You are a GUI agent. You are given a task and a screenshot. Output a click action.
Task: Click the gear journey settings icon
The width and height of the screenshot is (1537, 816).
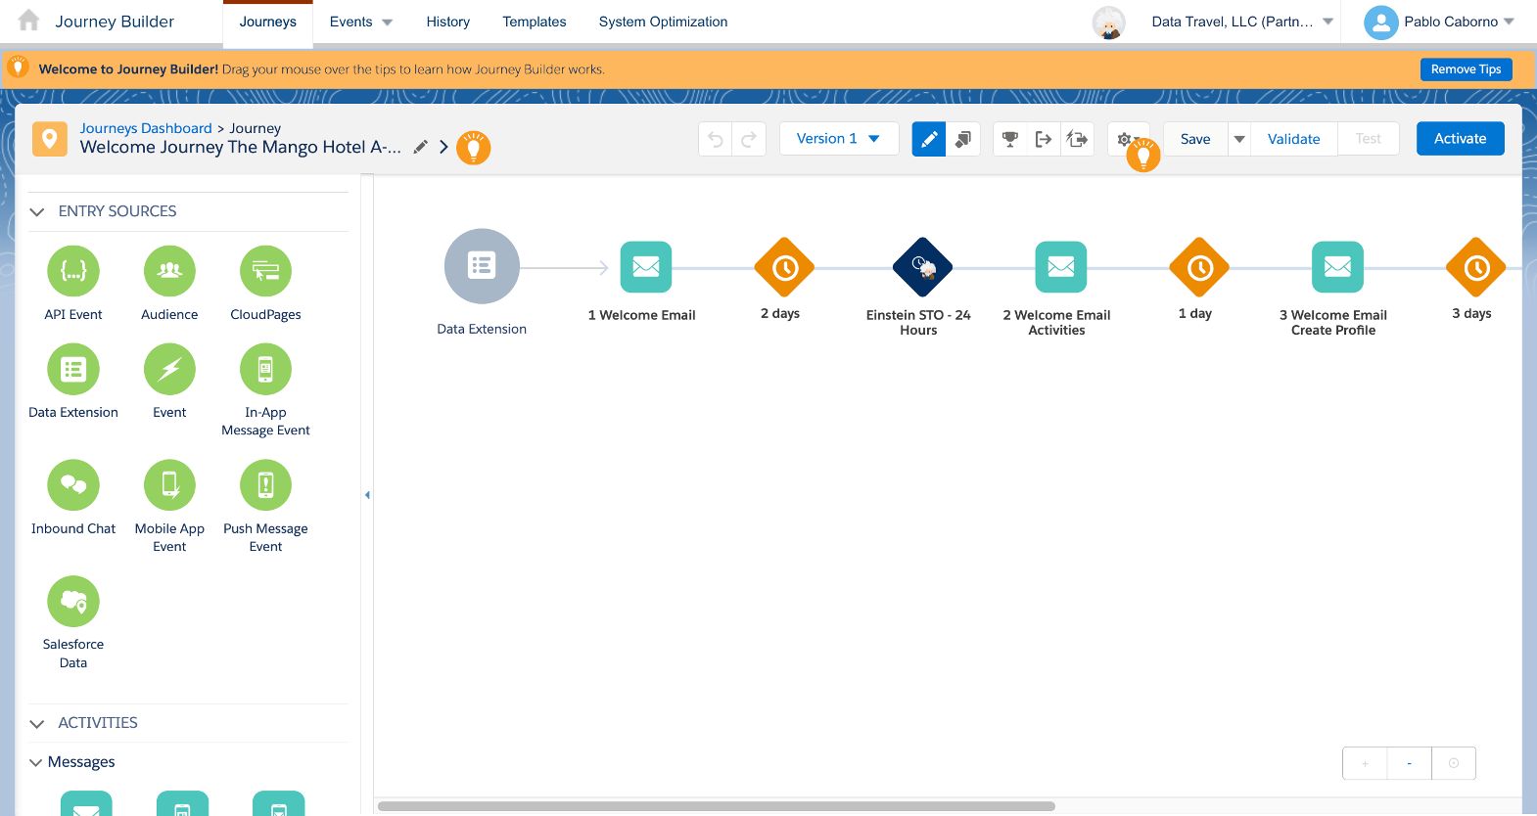(1124, 139)
